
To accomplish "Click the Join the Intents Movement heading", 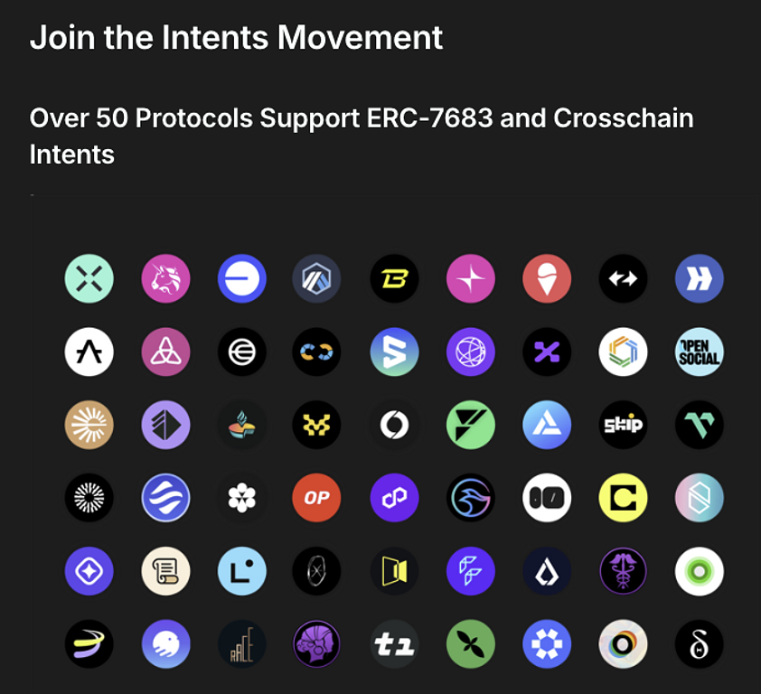I will [x=237, y=38].
